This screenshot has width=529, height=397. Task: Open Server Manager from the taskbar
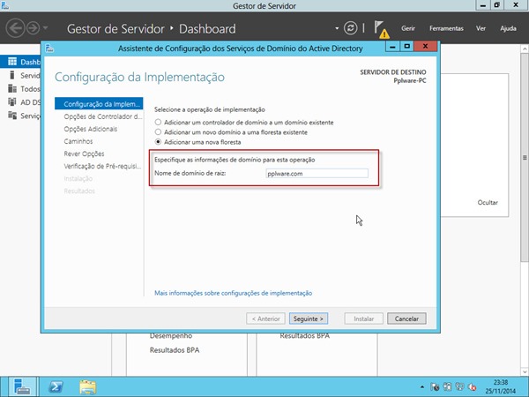click(x=22, y=387)
